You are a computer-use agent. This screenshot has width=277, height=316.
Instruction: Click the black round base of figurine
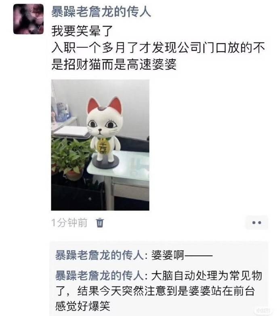(105, 163)
